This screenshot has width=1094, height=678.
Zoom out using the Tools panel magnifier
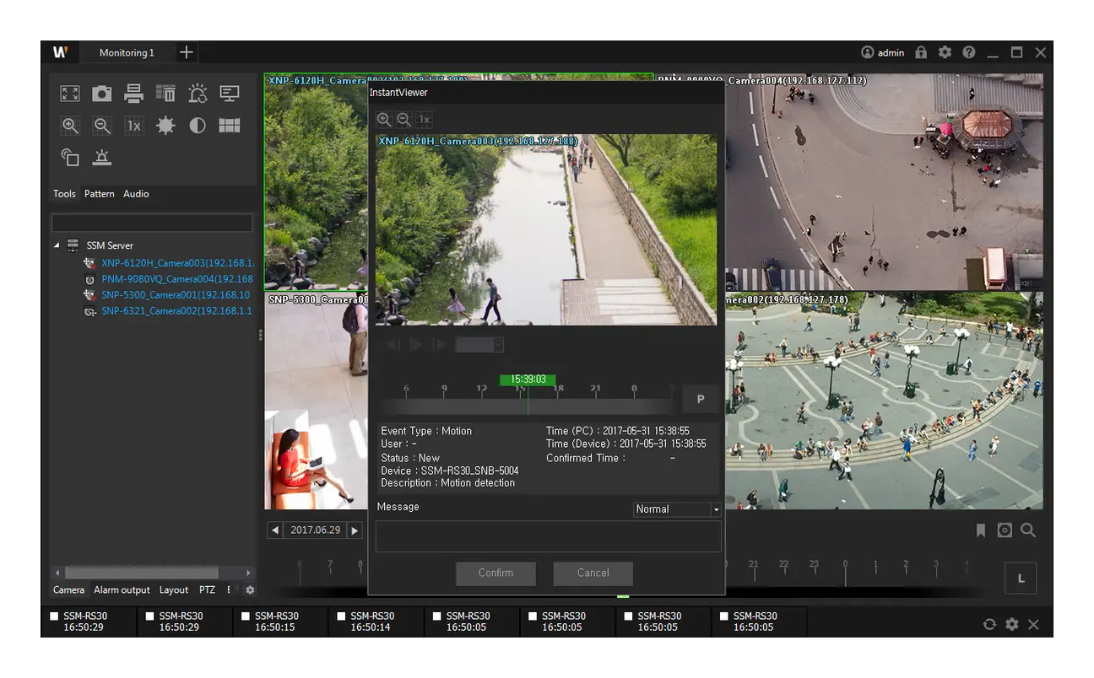point(102,126)
